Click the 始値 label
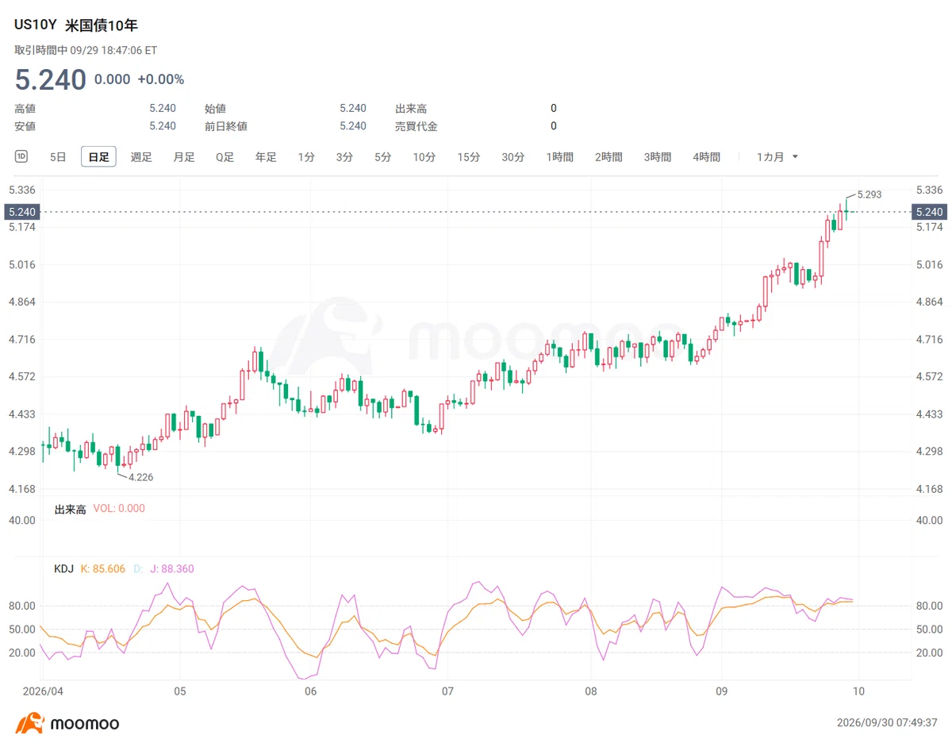The width and height of the screenshot is (952, 747). coord(216,108)
